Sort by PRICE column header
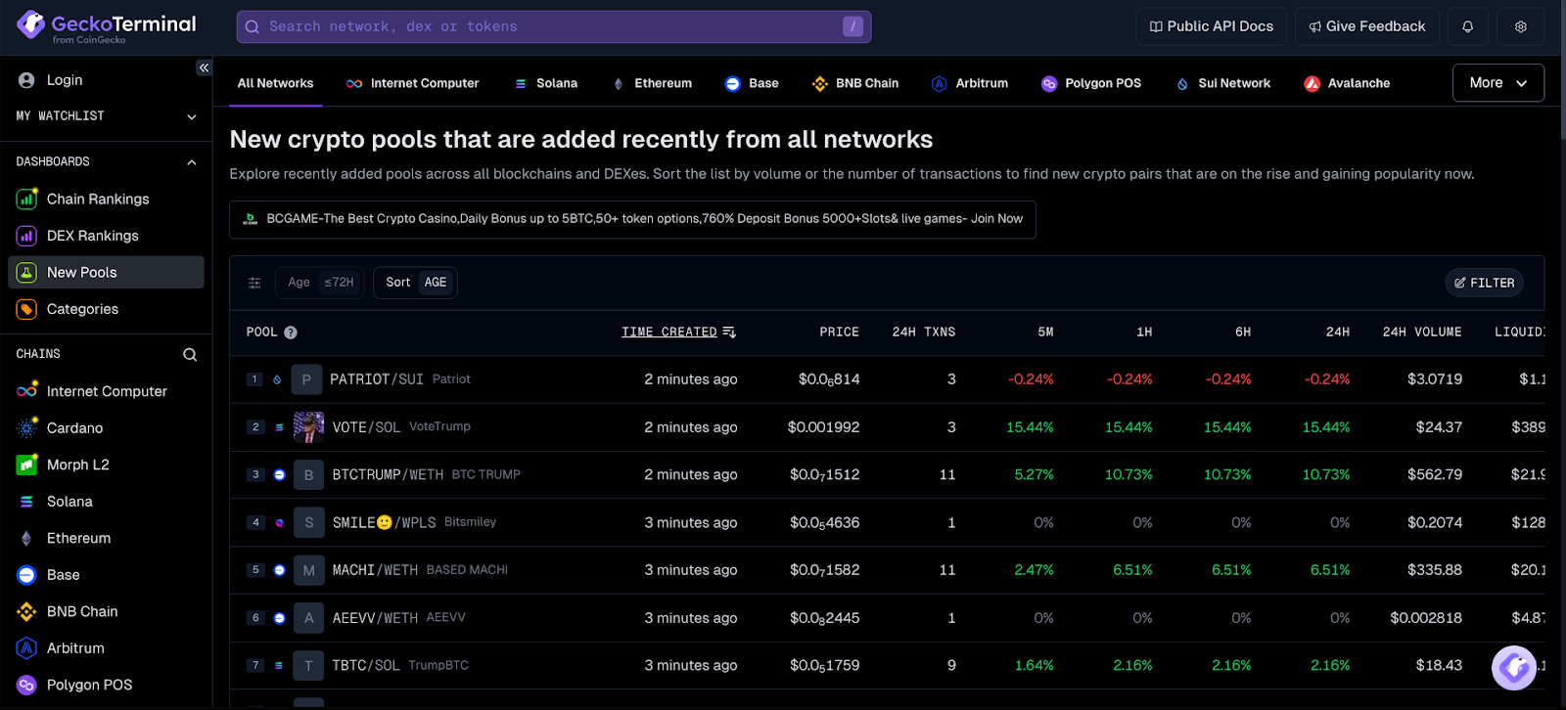 coord(839,333)
